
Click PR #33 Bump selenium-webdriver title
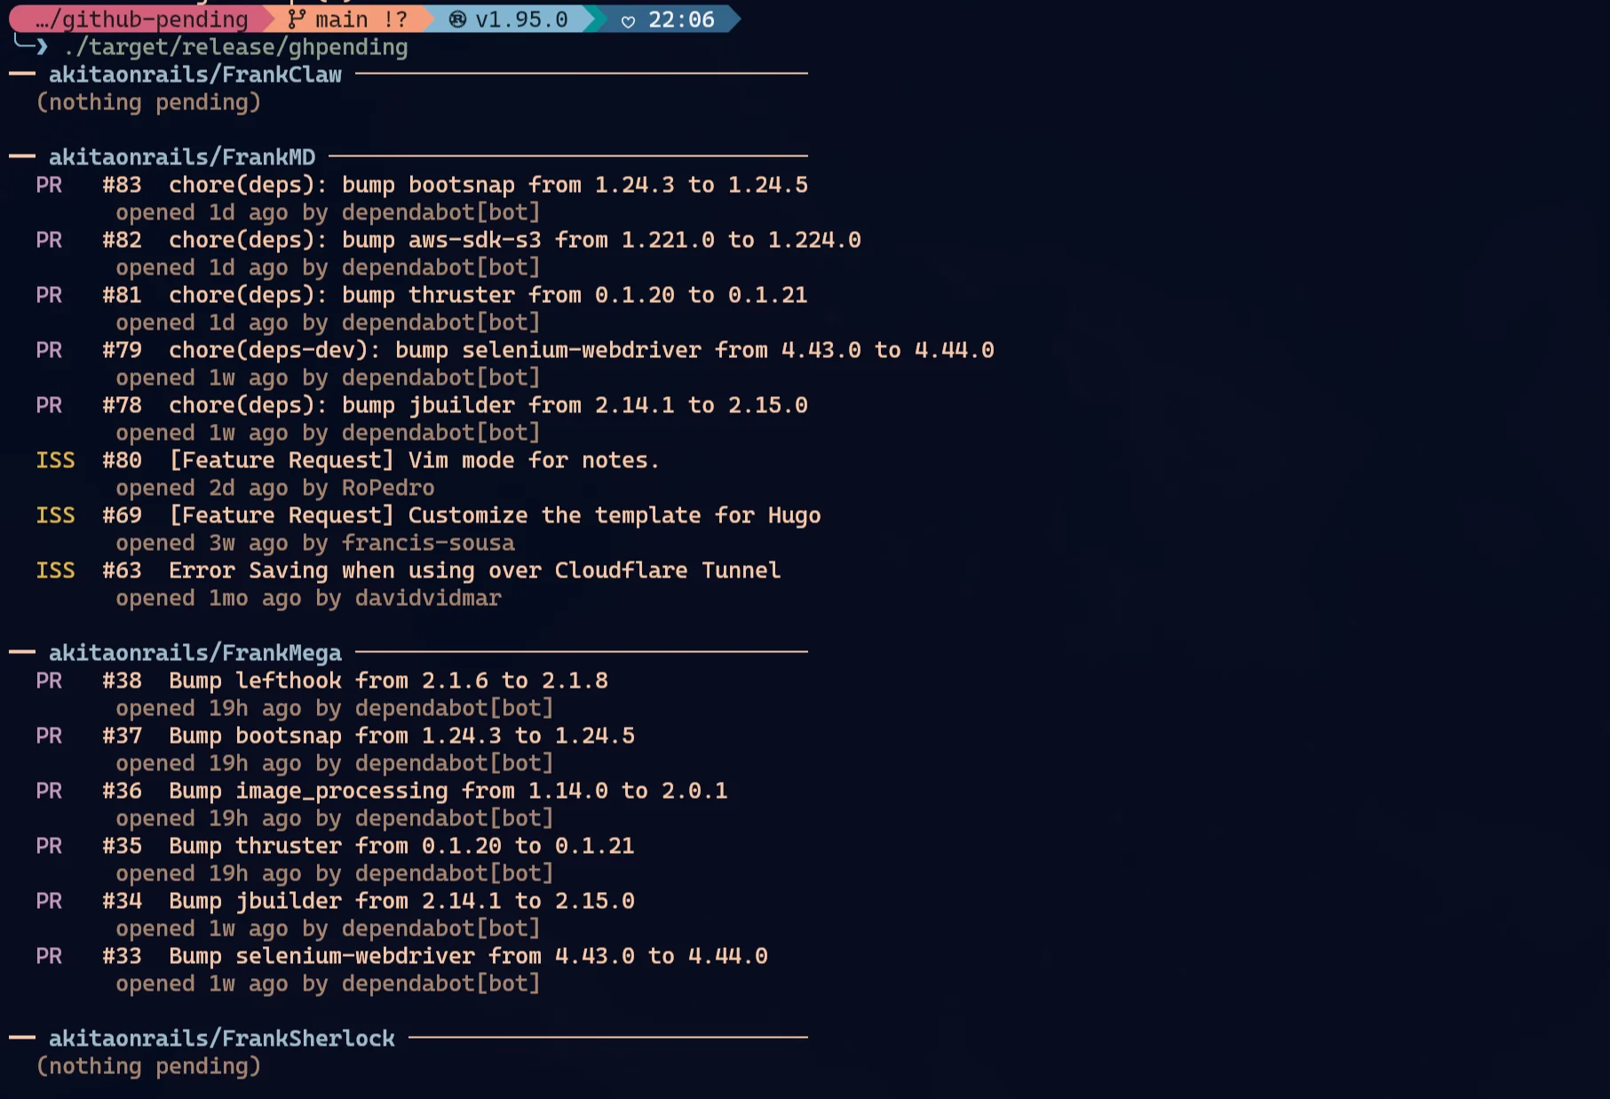[x=469, y=956]
